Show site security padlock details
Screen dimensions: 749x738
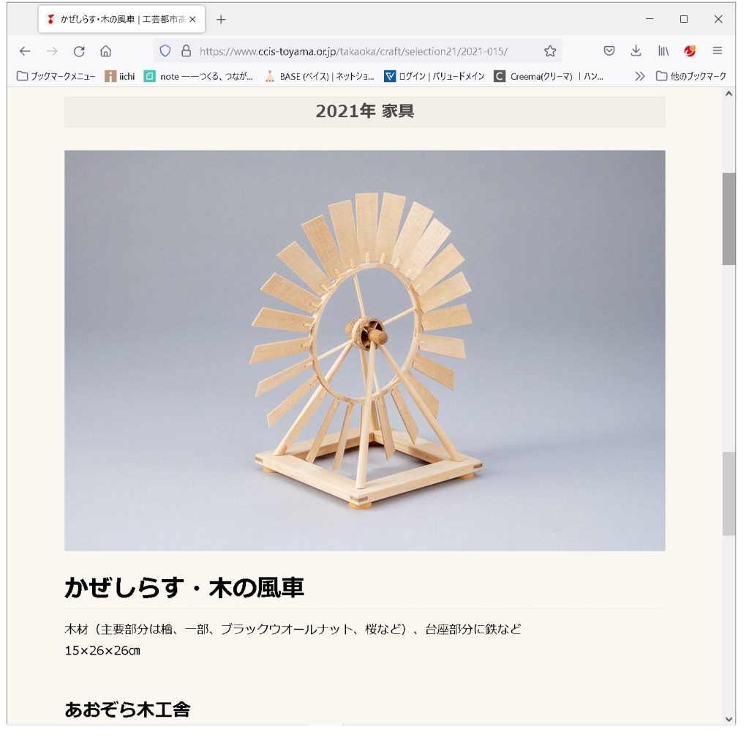point(187,51)
